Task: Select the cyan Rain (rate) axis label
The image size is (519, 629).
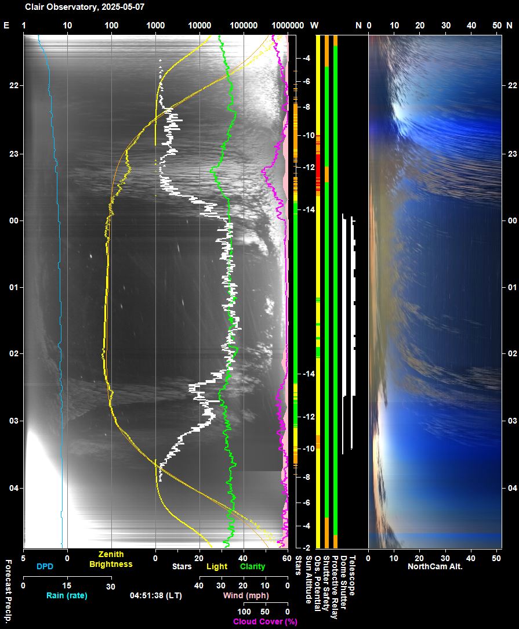Action: (x=67, y=596)
